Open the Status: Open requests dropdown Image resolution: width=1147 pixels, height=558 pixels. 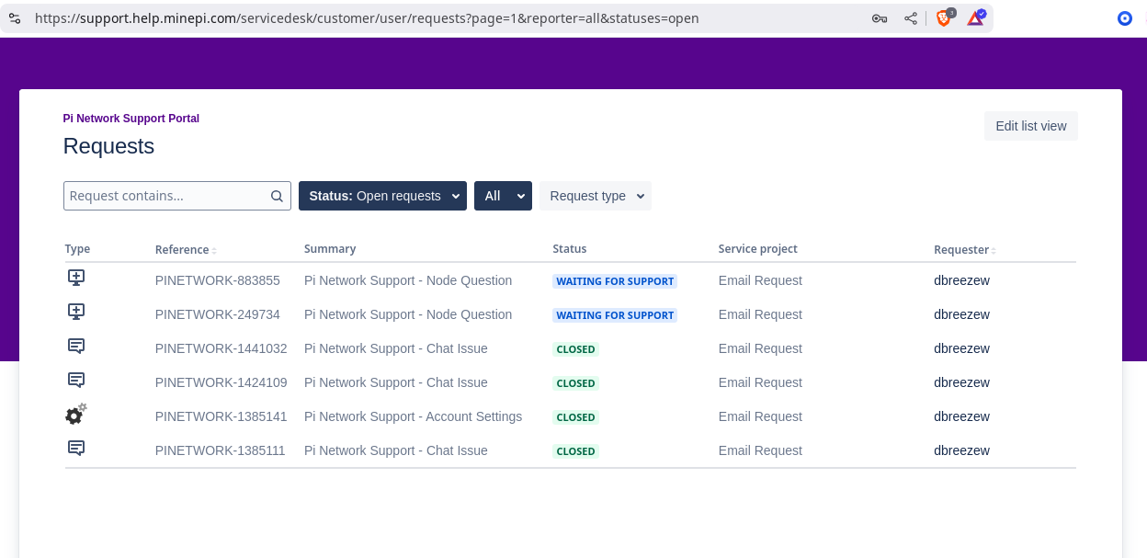click(x=382, y=196)
